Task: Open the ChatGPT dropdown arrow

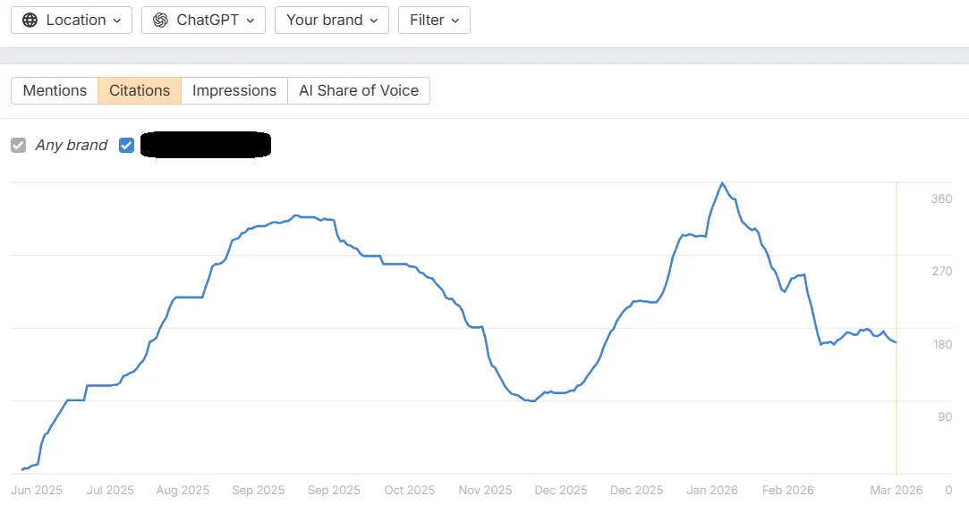Action: (x=251, y=21)
